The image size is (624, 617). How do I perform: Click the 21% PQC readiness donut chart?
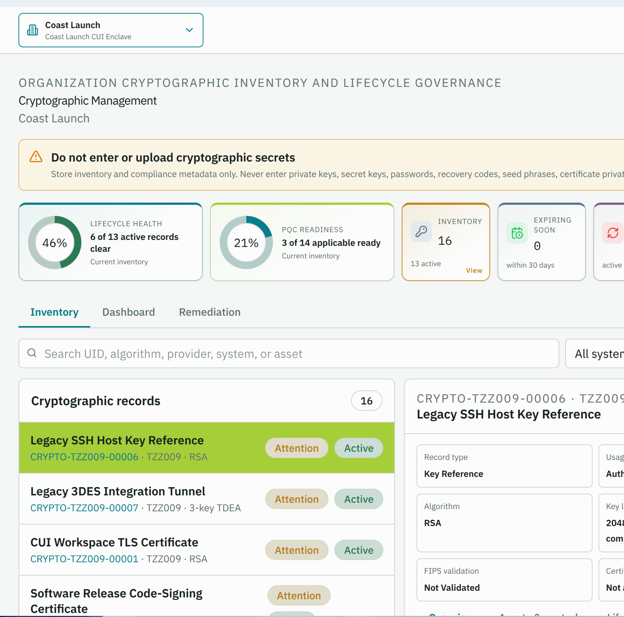[x=246, y=243]
